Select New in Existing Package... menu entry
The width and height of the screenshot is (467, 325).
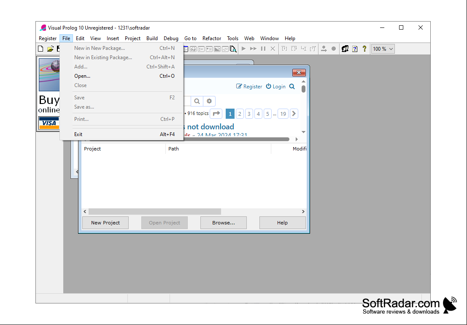click(121, 57)
